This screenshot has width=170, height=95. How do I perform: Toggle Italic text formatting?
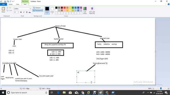24,12
